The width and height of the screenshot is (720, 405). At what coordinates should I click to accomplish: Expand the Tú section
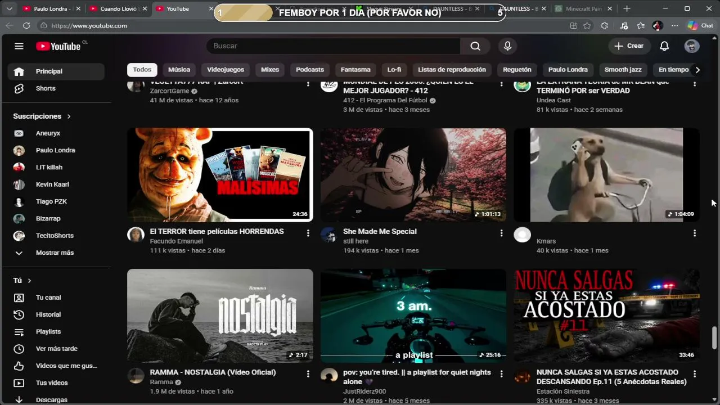coord(22,280)
